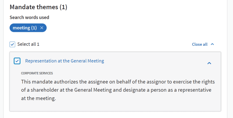Click the Select all 1 label text
This screenshot has height=118, width=233.
pyautogui.click(x=28, y=44)
